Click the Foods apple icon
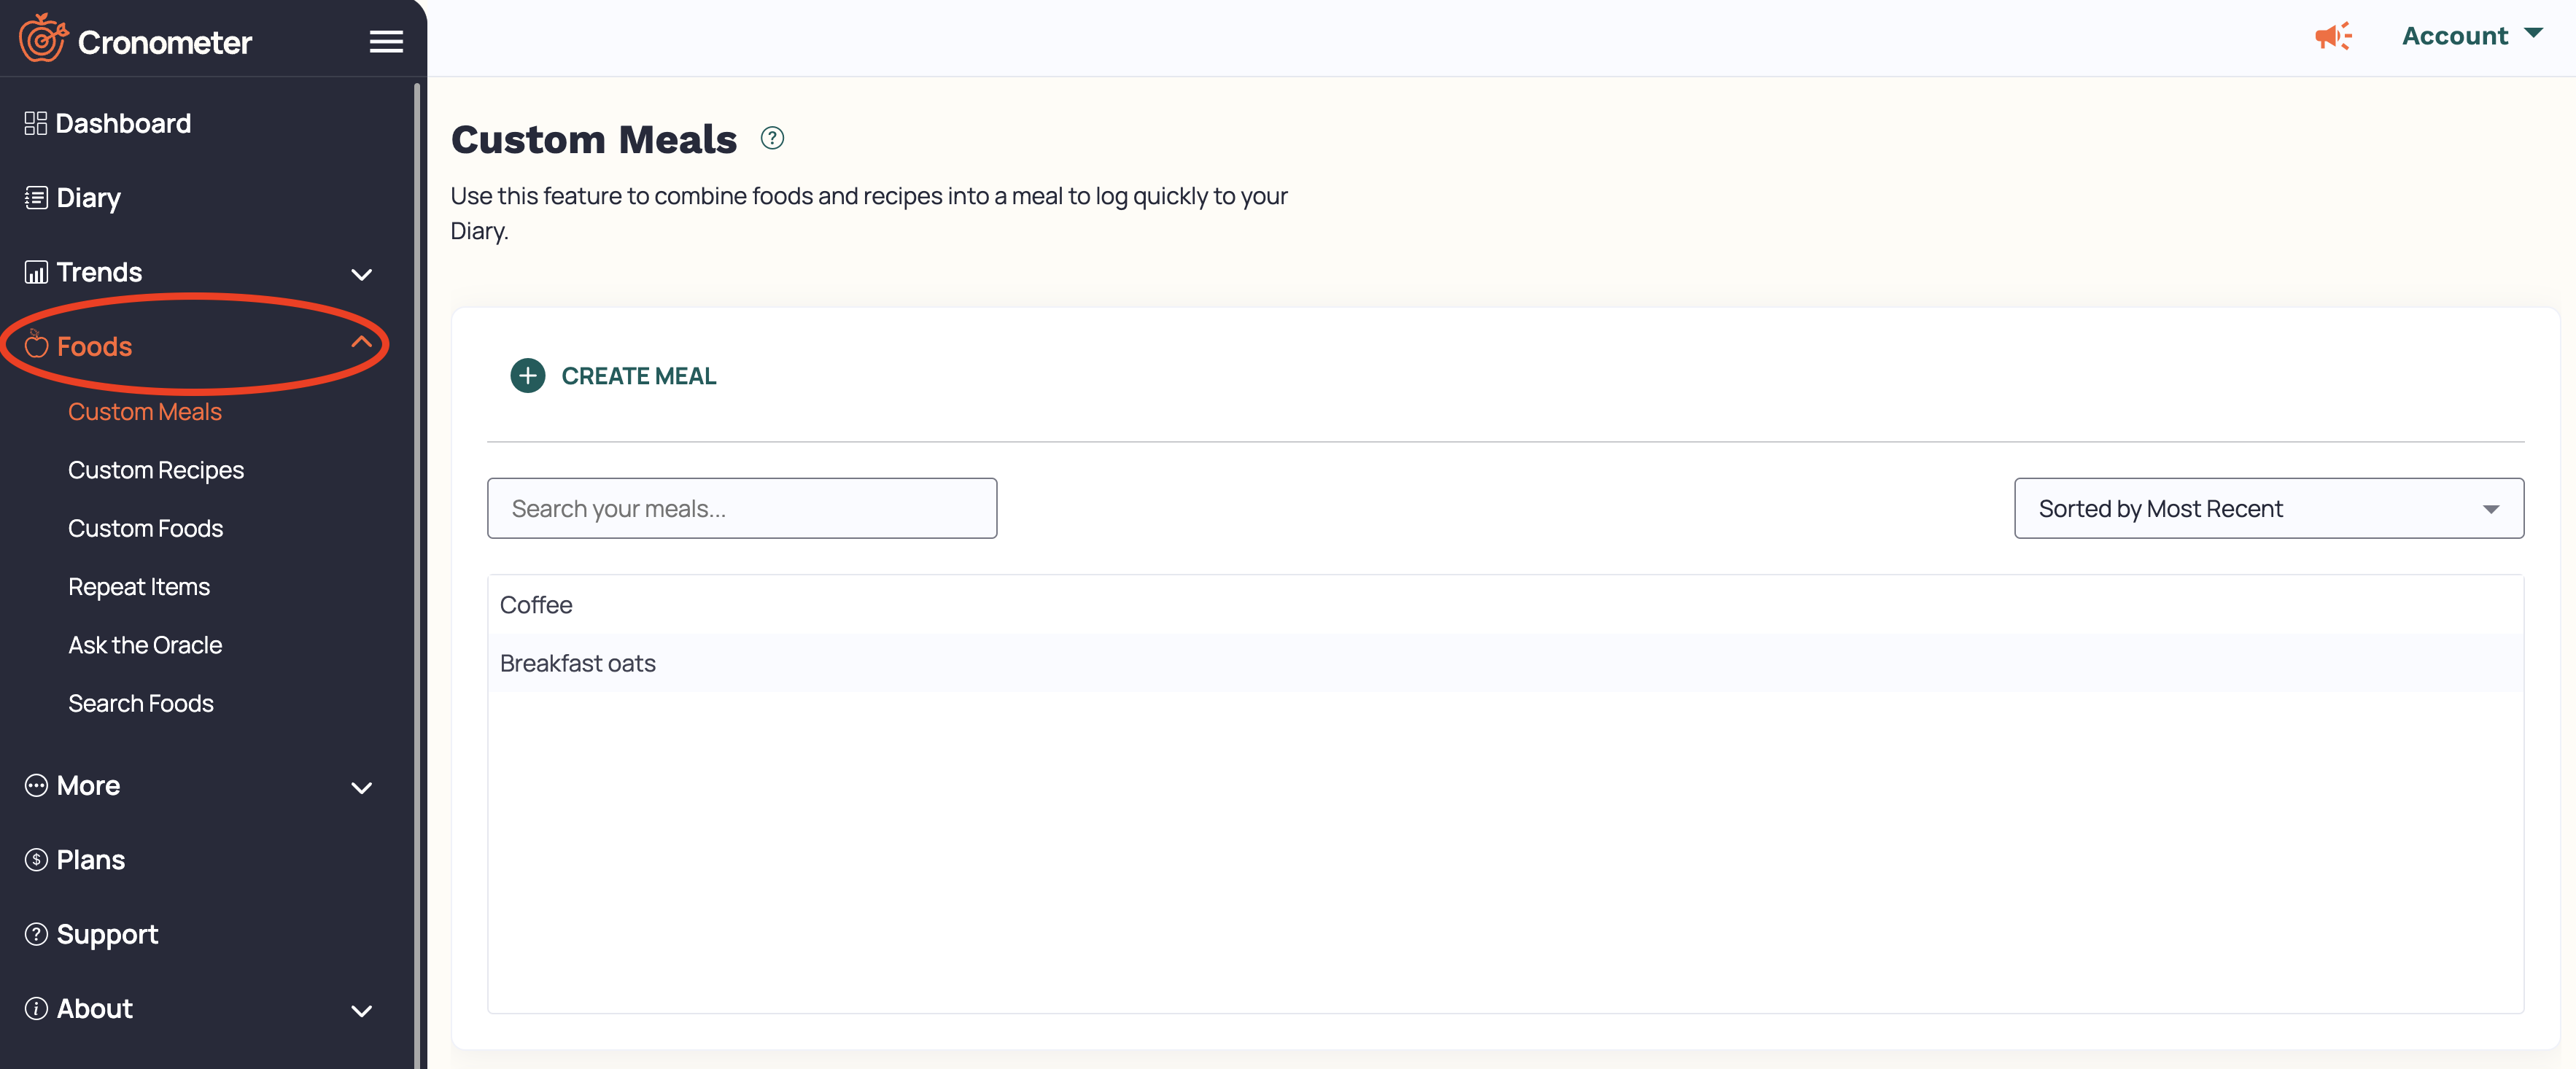Screen dimensions: 2576x1069 tap(36, 345)
